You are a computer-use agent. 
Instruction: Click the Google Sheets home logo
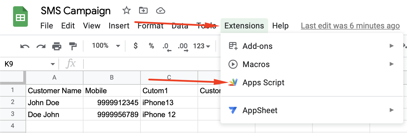coord(20,17)
